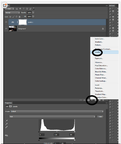
Task: Open the fx layer style icon
Action: click(x=85, y=100)
